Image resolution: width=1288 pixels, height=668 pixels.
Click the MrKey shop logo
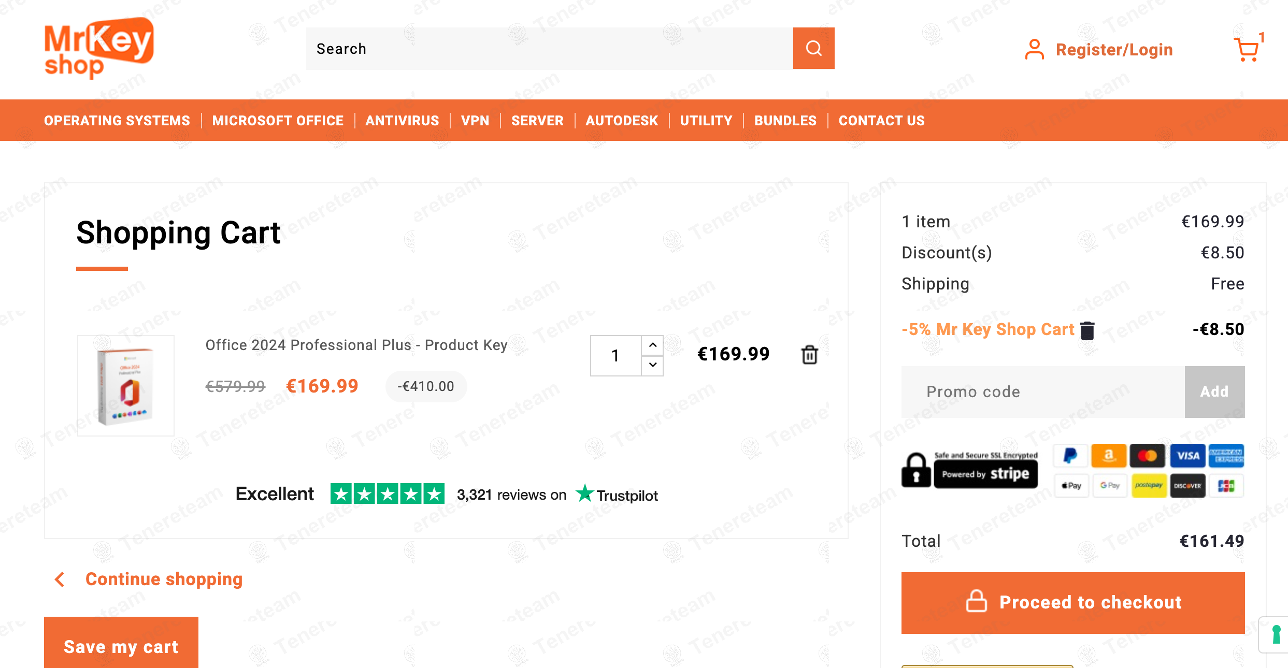(98, 48)
